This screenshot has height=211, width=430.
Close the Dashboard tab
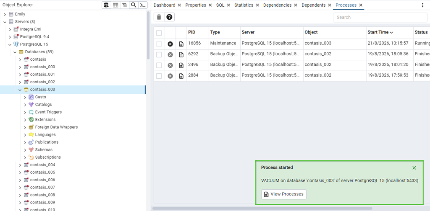coord(179,5)
